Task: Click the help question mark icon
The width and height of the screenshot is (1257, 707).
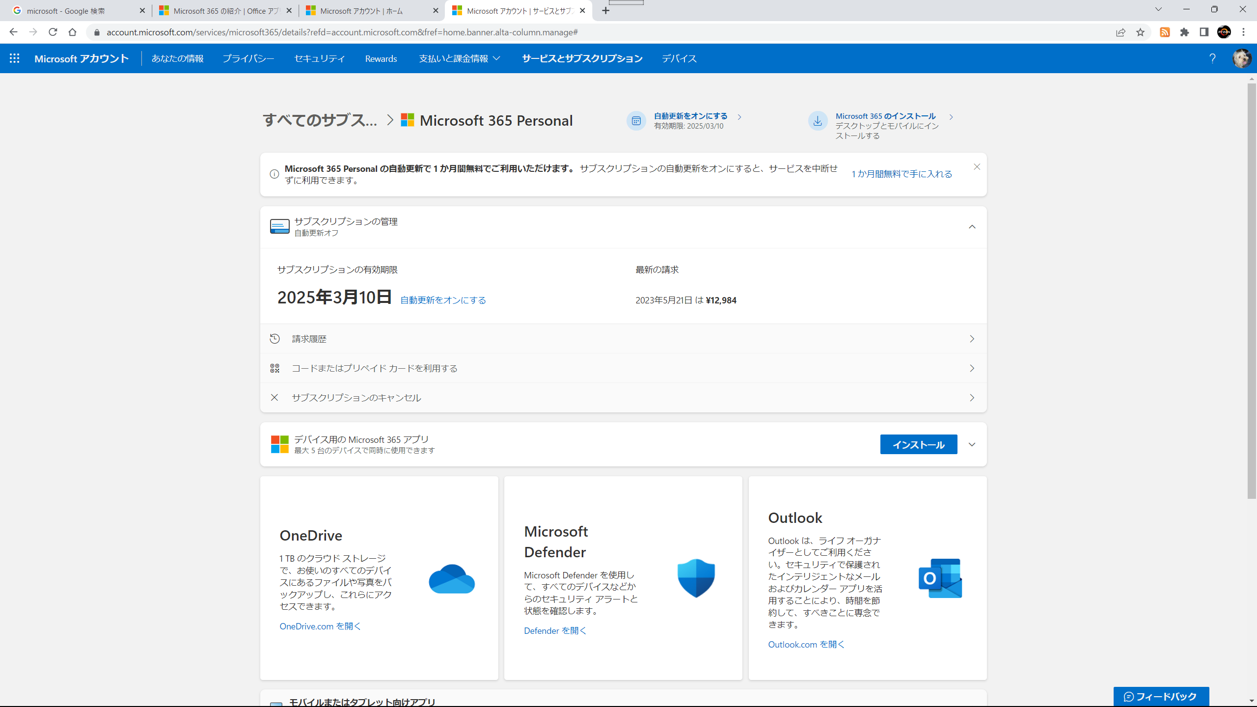Action: (1212, 58)
